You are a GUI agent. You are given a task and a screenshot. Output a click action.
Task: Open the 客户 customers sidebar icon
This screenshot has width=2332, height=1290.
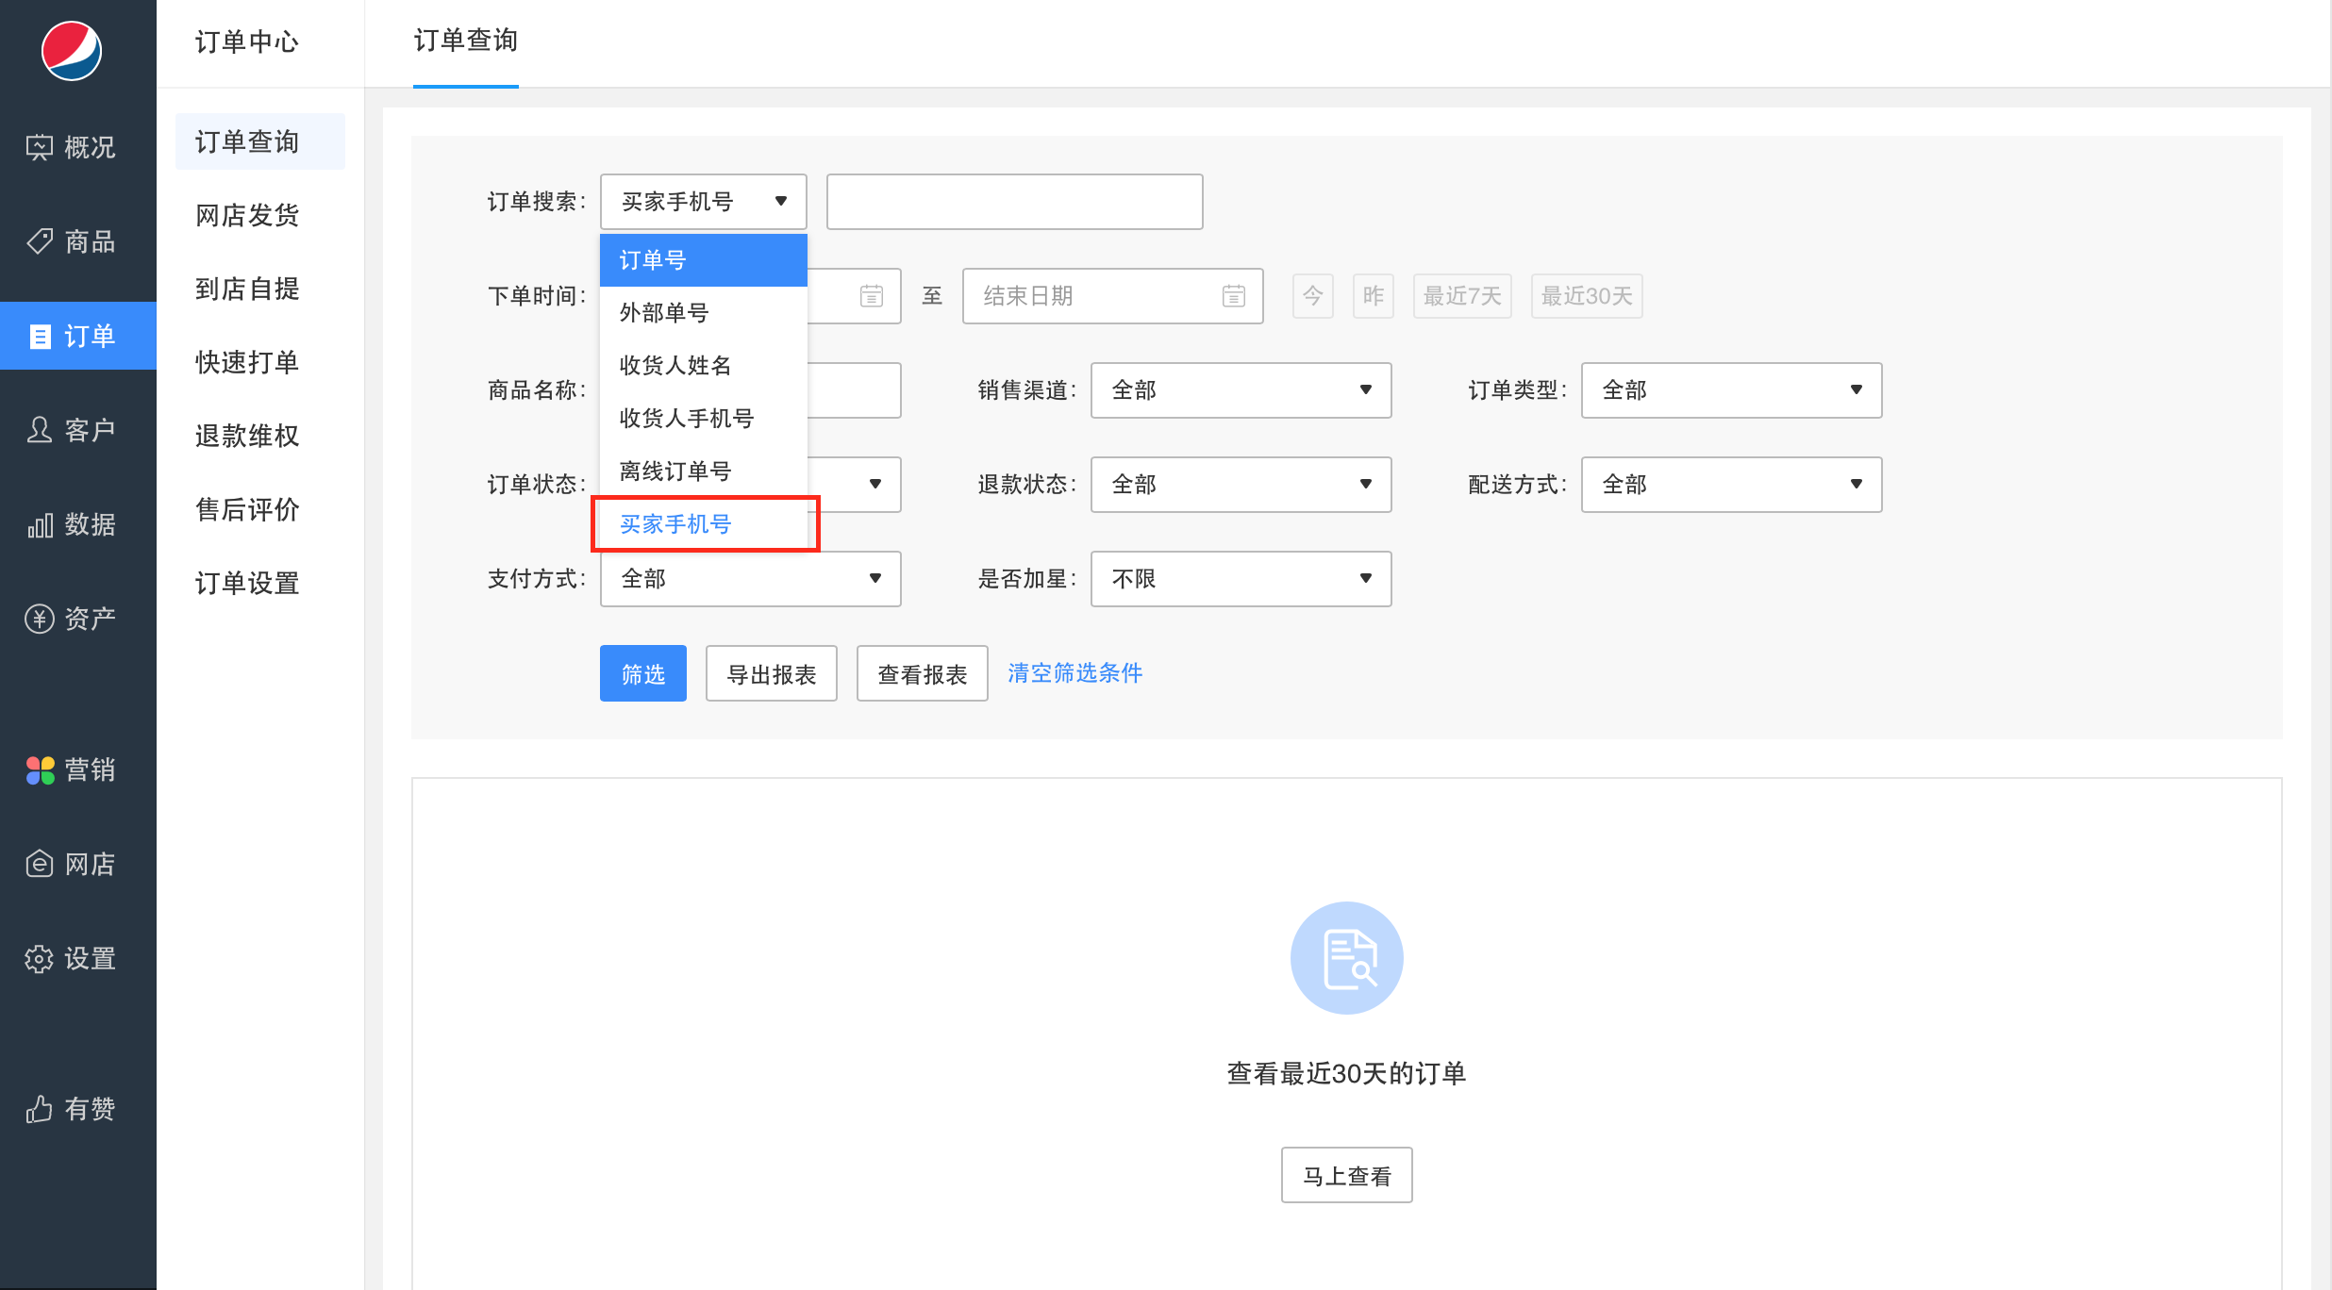pos(40,430)
